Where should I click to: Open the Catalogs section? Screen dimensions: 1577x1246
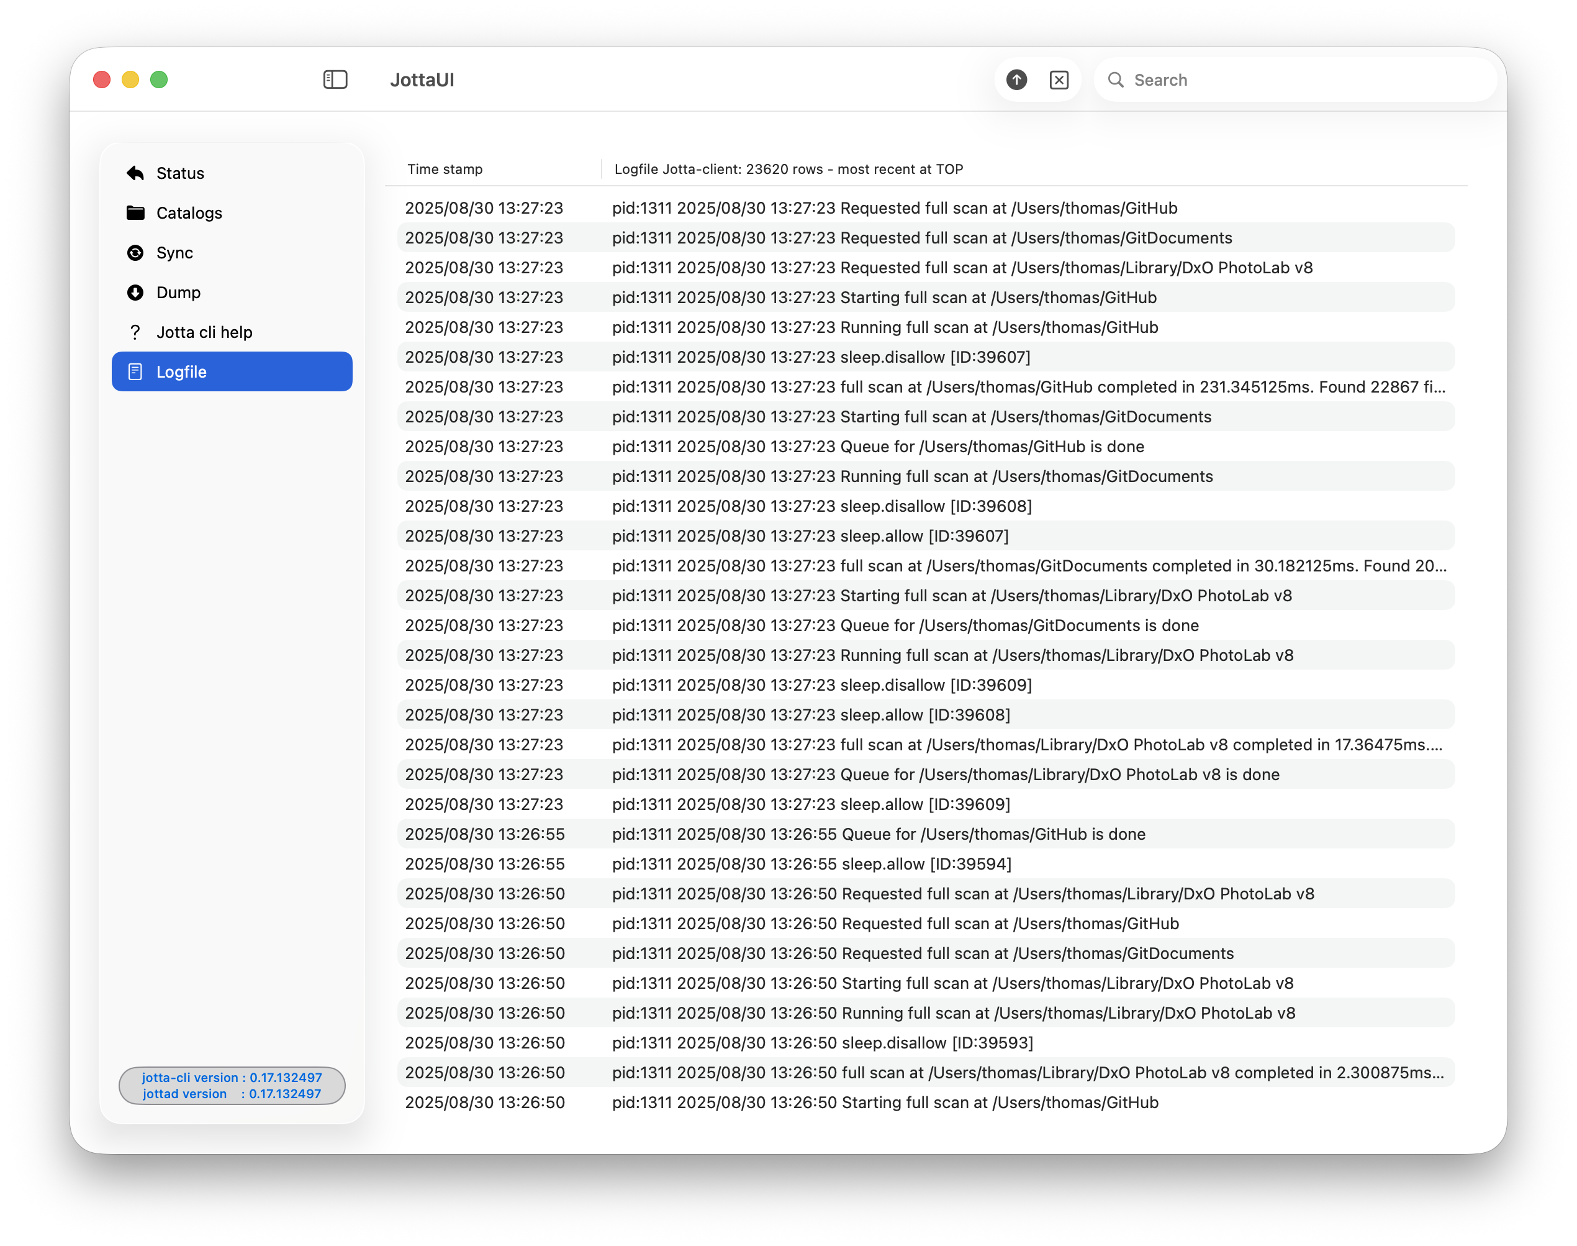[232, 212]
